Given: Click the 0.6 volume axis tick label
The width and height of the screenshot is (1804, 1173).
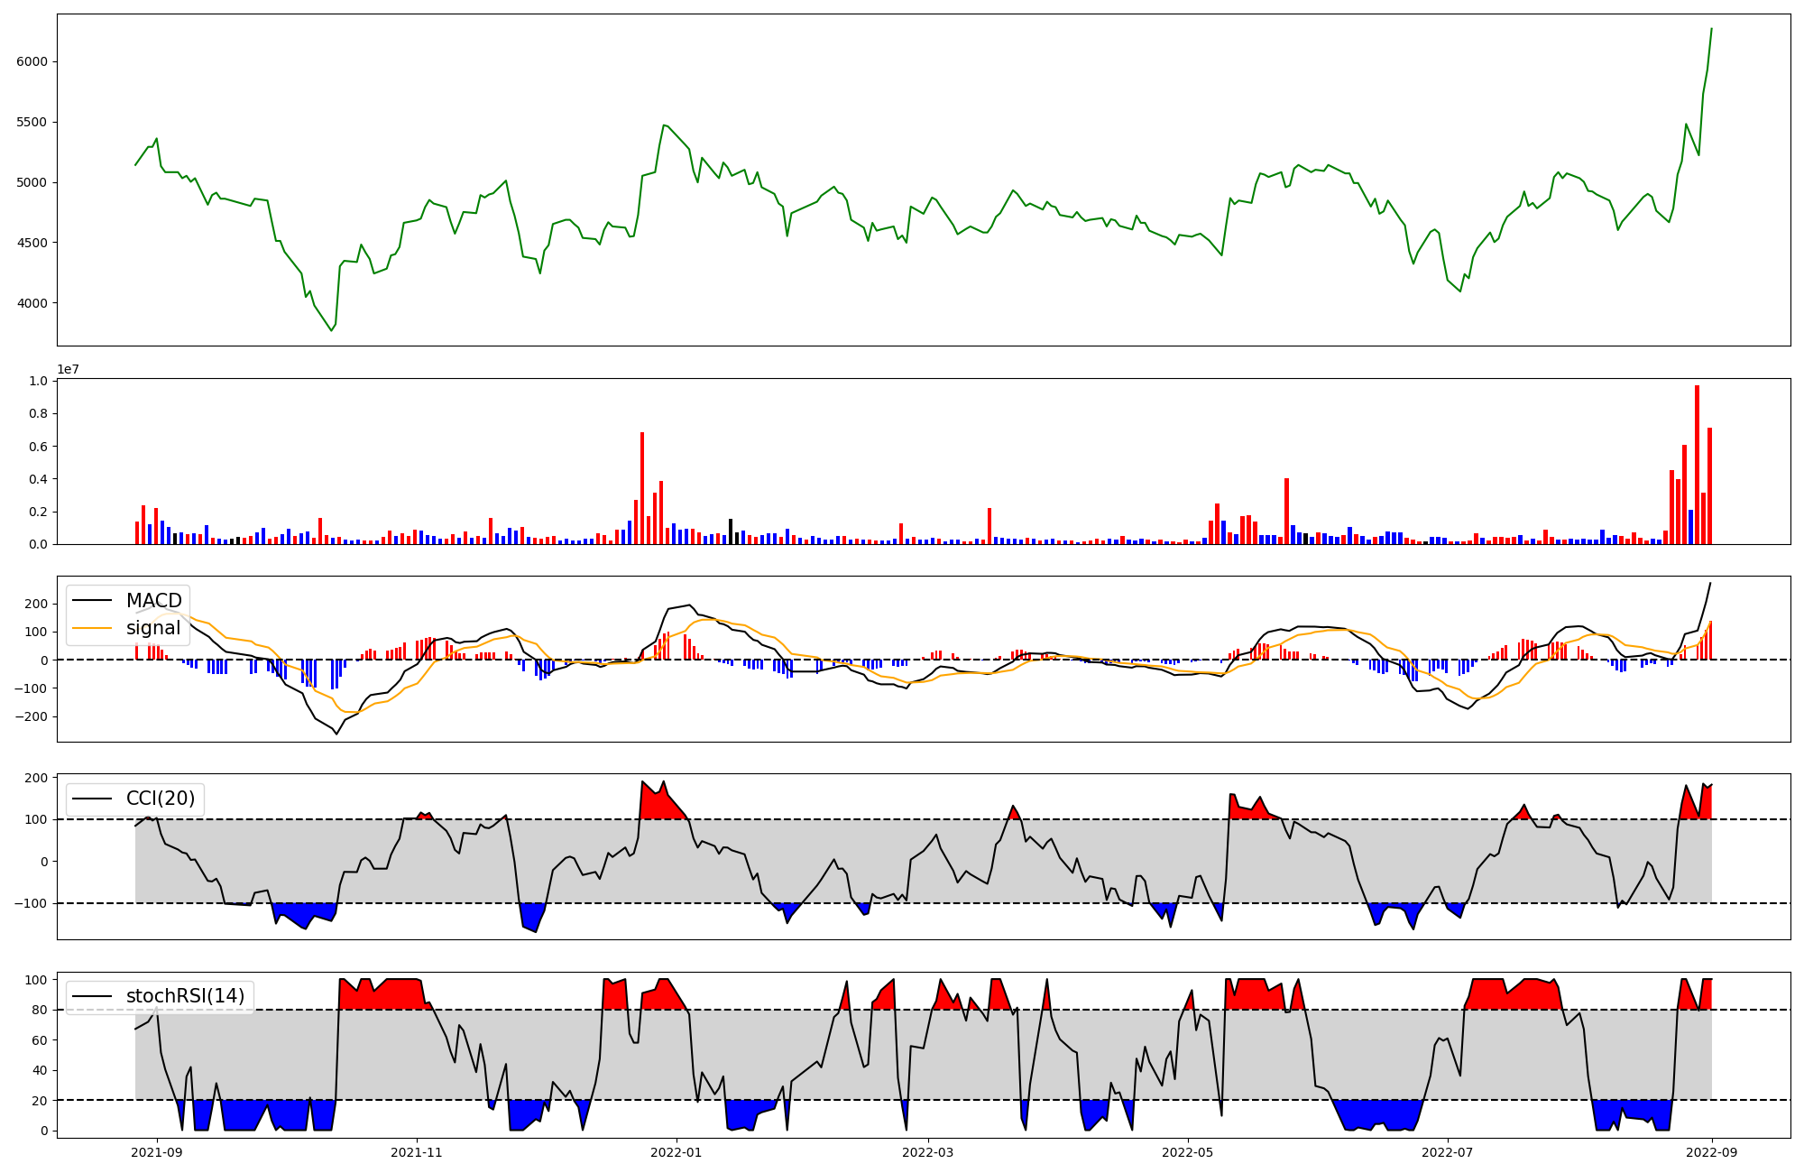Looking at the screenshot, I should 38,447.
